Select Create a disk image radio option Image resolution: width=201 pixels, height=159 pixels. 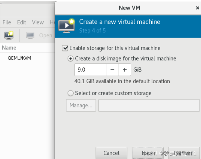(71, 59)
